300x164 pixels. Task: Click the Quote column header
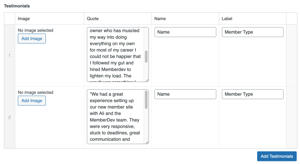(93, 19)
